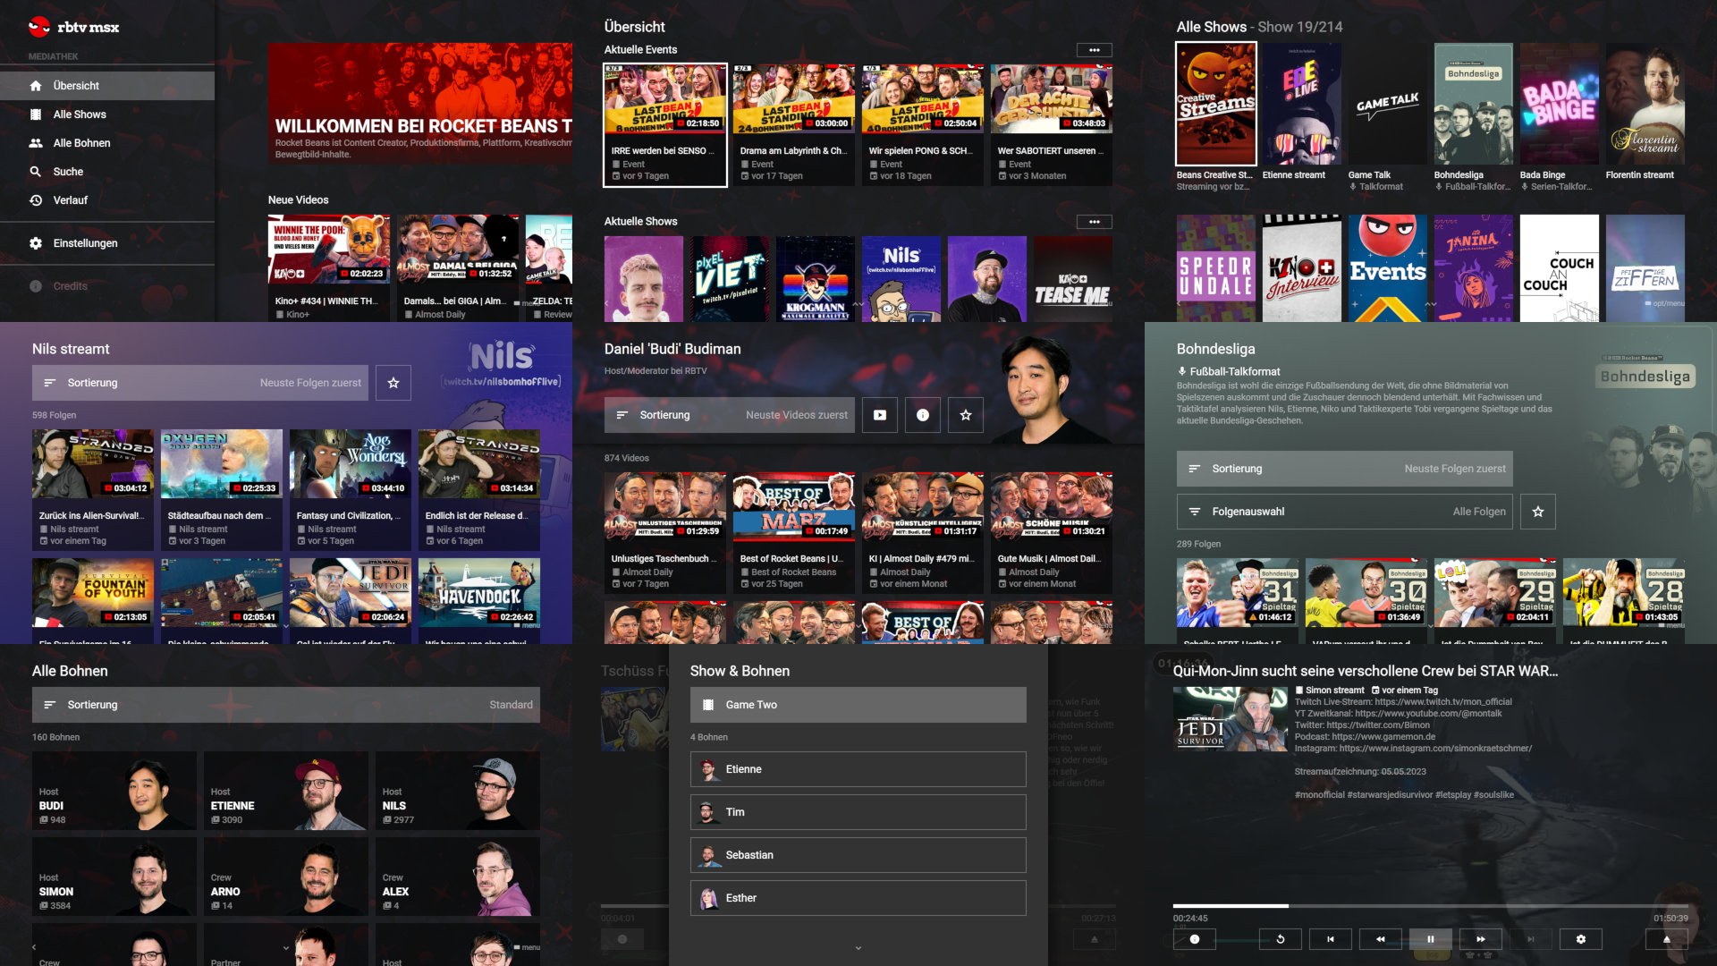This screenshot has height=966, width=1717.
Task: Open Sortierung dropdown showing Neuste Videos zuerst
Action: [x=730, y=415]
